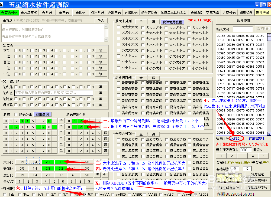Screen dimensions: 271x197
Task: Toggle digit 9 in second 胆组 row
Action: (x=54, y=127)
